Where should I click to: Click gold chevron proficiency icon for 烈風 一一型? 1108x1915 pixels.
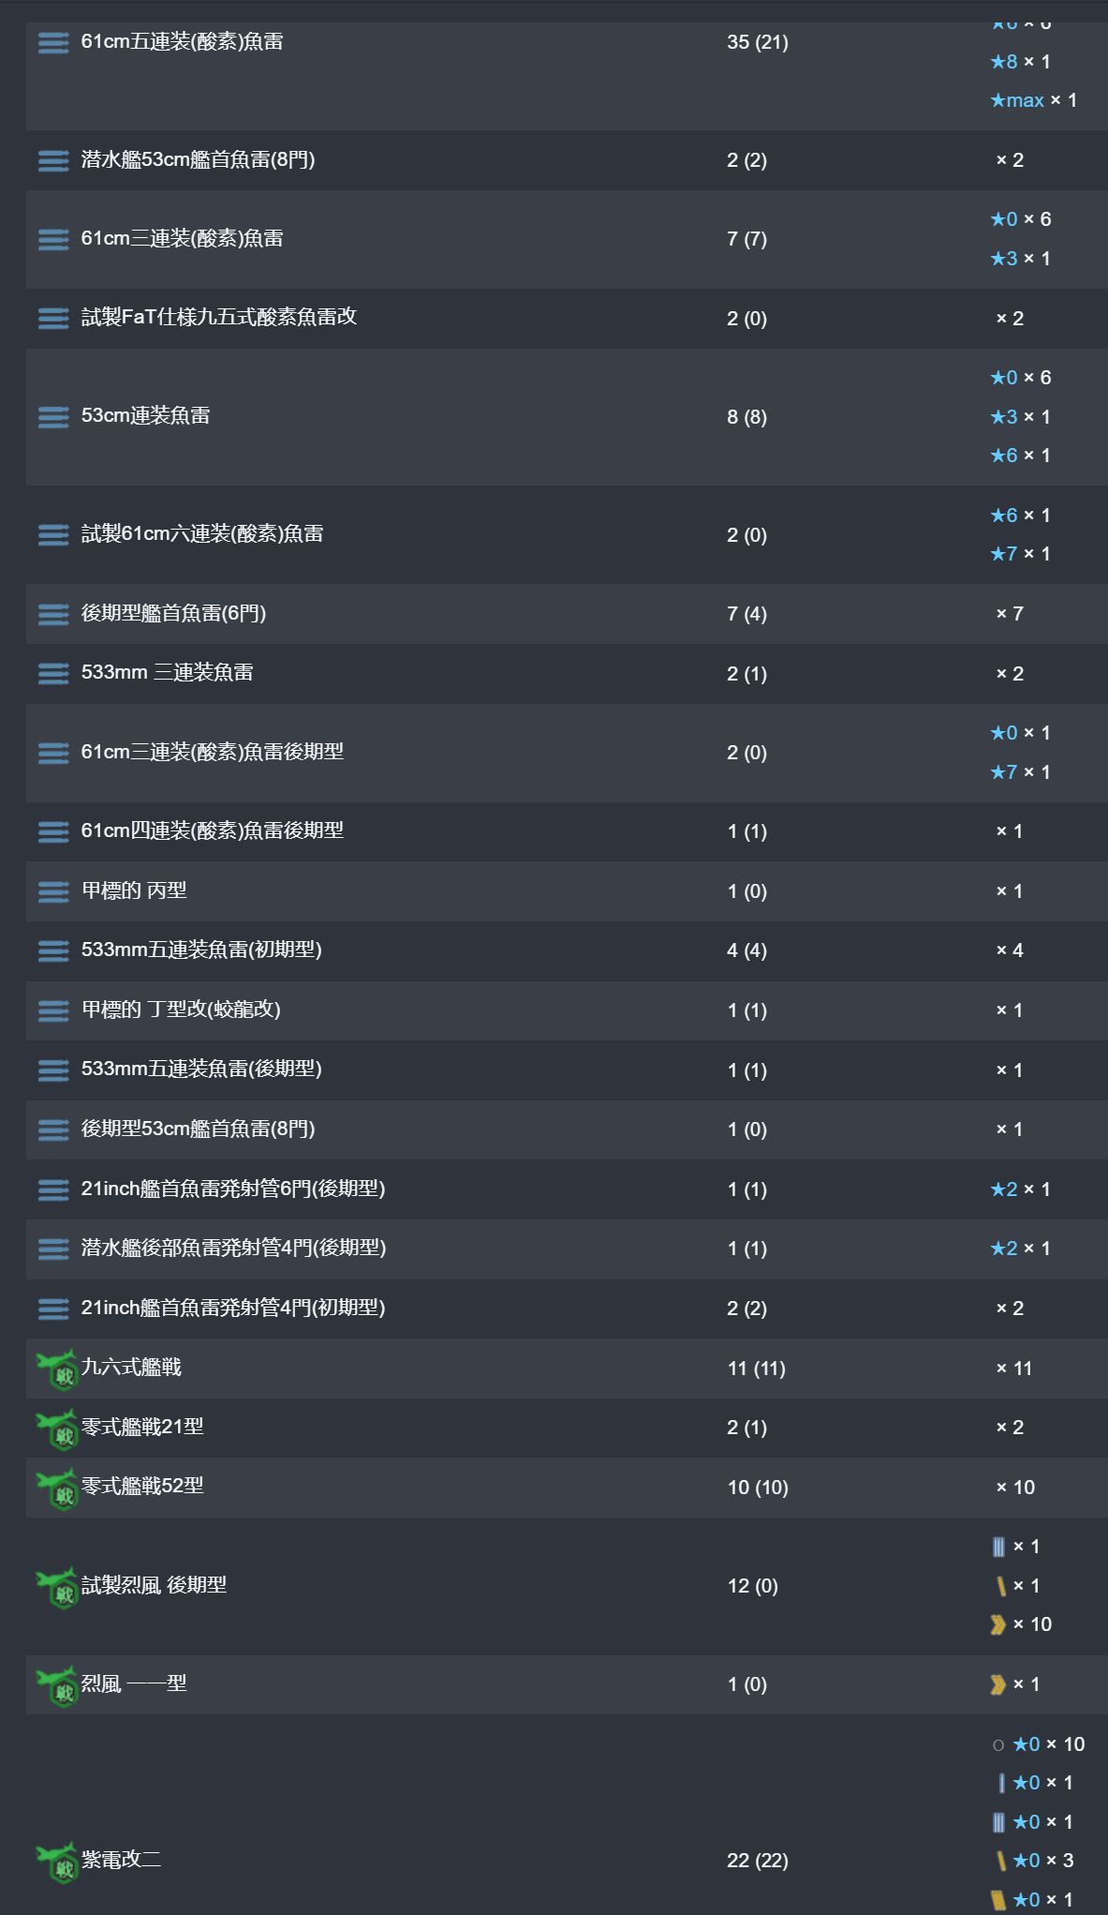[997, 1684]
